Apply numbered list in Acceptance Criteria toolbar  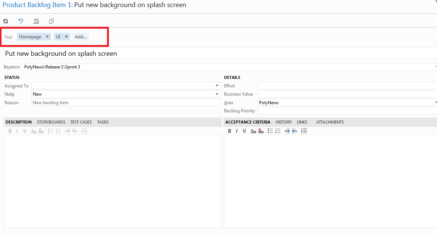[x=278, y=131]
